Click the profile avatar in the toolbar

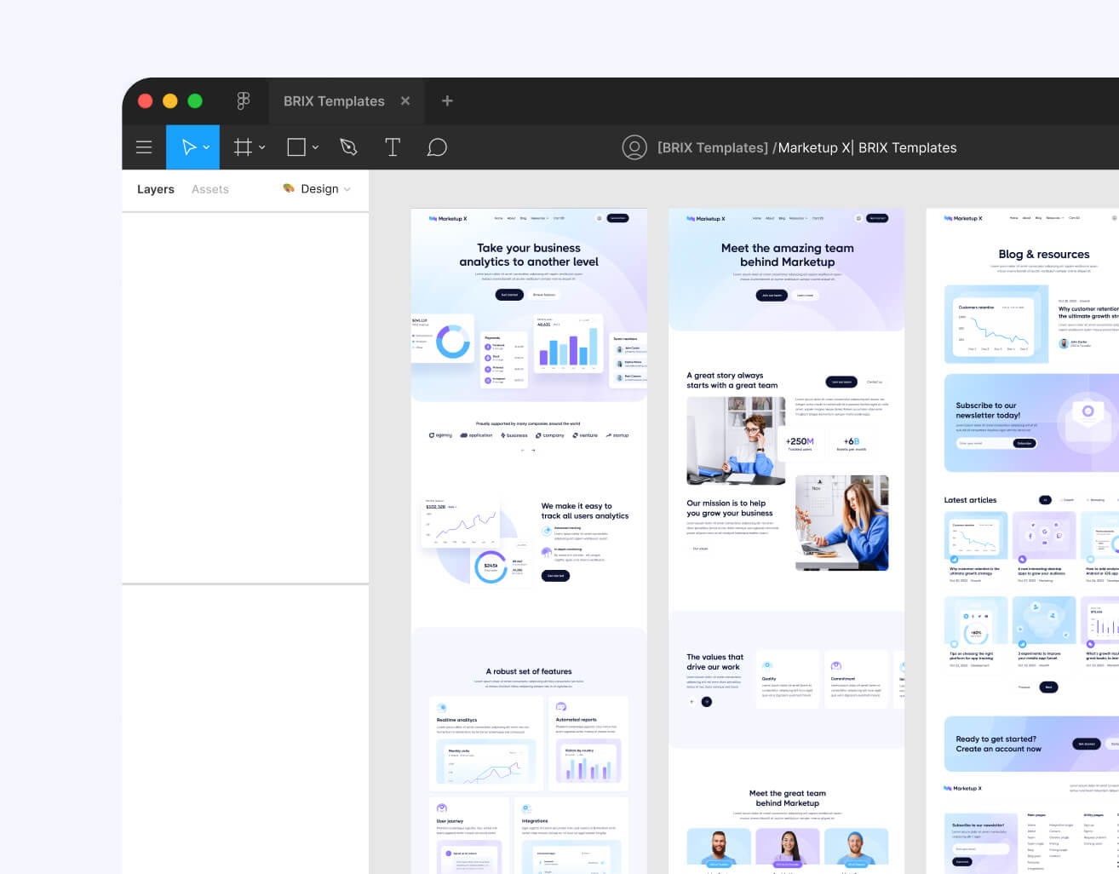click(x=634, y=147)
